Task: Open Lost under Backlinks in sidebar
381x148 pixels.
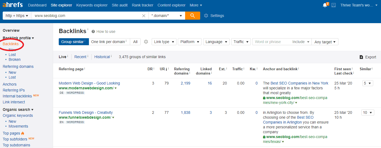Action: (x=12, y=55)
